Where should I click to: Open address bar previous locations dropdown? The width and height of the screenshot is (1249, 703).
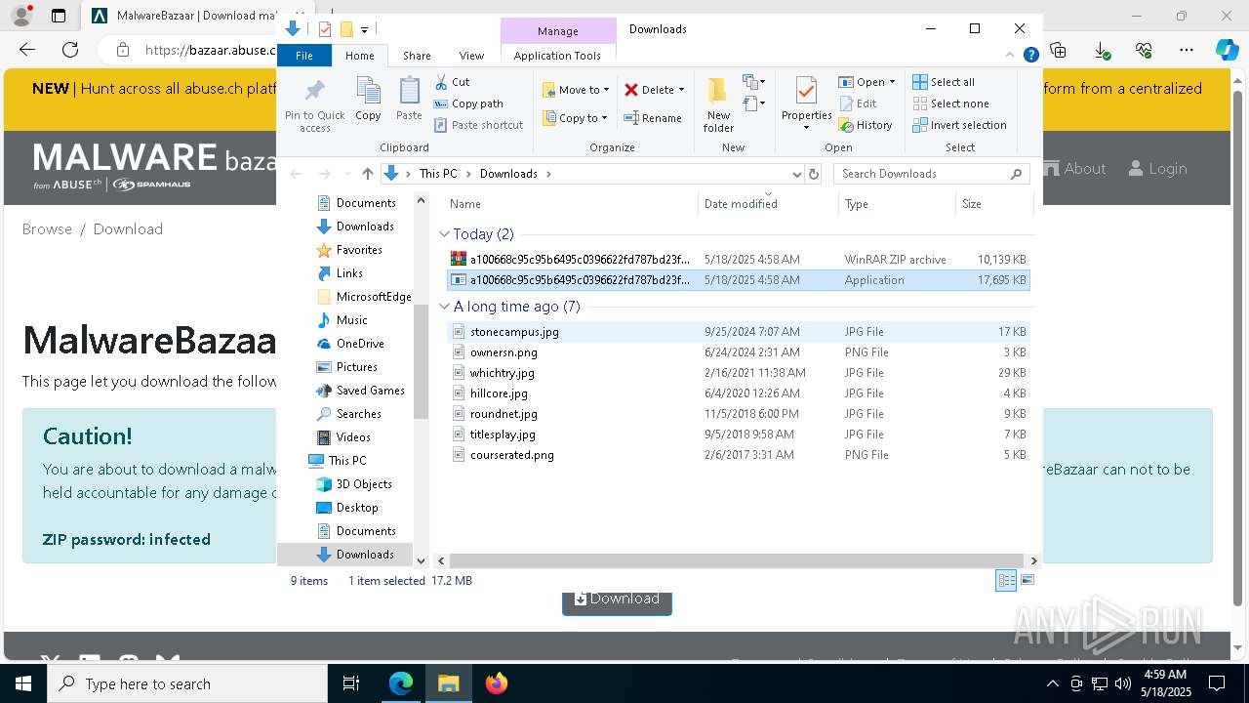(x=796, y=174)
